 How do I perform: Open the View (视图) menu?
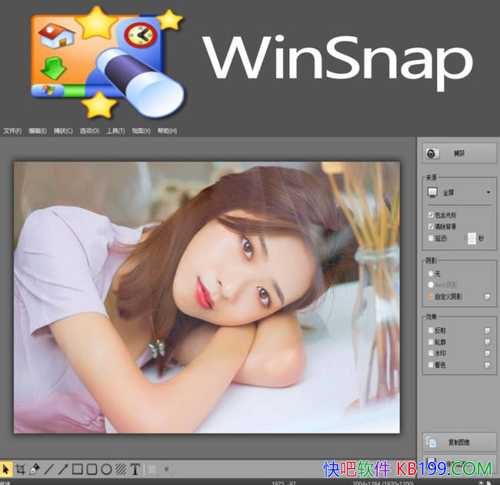tap(141, 131)
